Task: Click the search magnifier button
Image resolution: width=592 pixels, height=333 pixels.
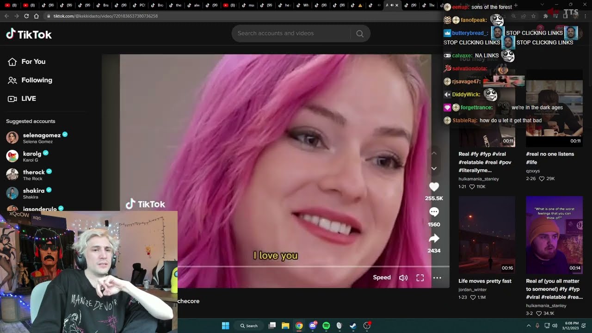Action: (360, 33)
